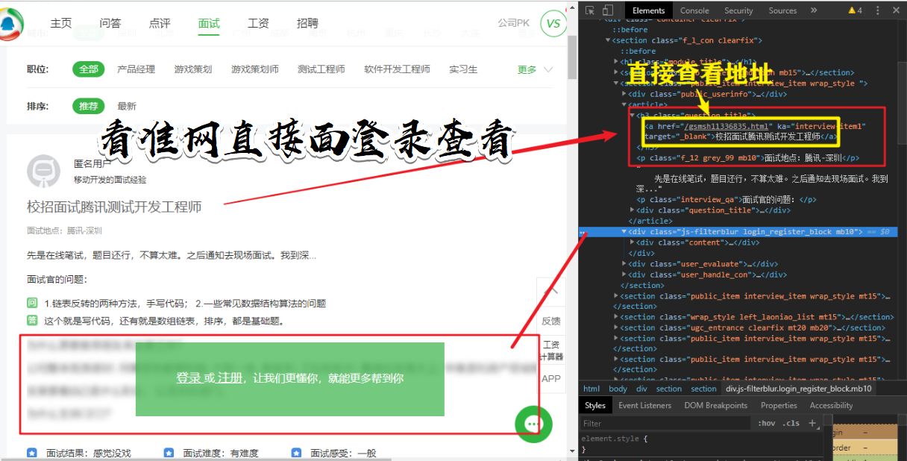Click 公司PK link in header
The width and height of the screenshot is (907, 461).
pyautogui.click(x=513, y=23)
